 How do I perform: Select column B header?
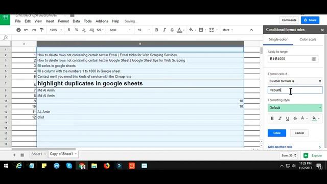[x=140, y=44]
